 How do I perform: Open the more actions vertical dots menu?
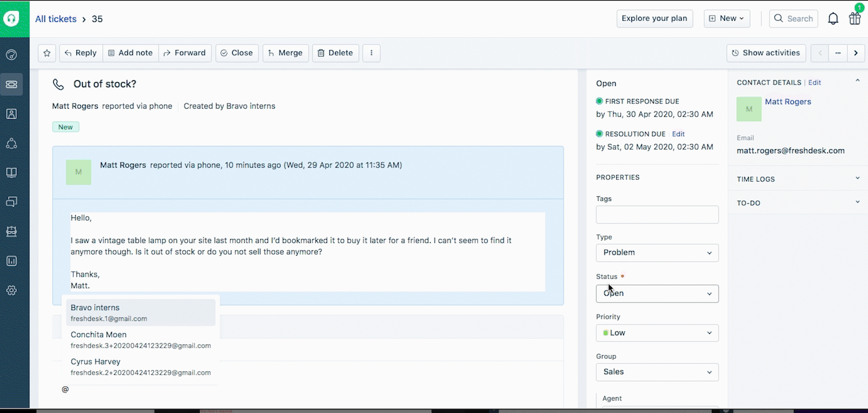372,53
